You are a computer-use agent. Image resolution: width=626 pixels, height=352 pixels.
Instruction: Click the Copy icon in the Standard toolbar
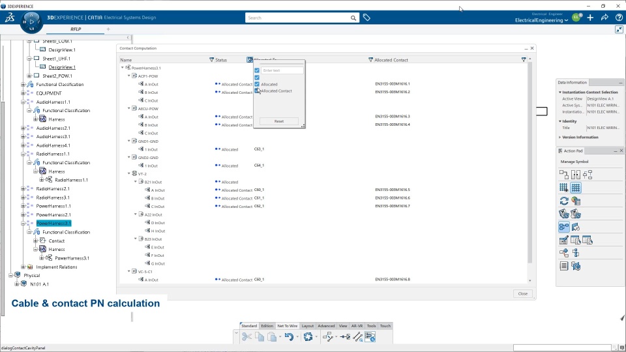click(260, 337)
